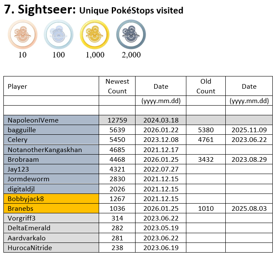Select the Jay123 date 2022.07.27
The height and width of the screenshot is (256, 277).
tap(161, 169)
